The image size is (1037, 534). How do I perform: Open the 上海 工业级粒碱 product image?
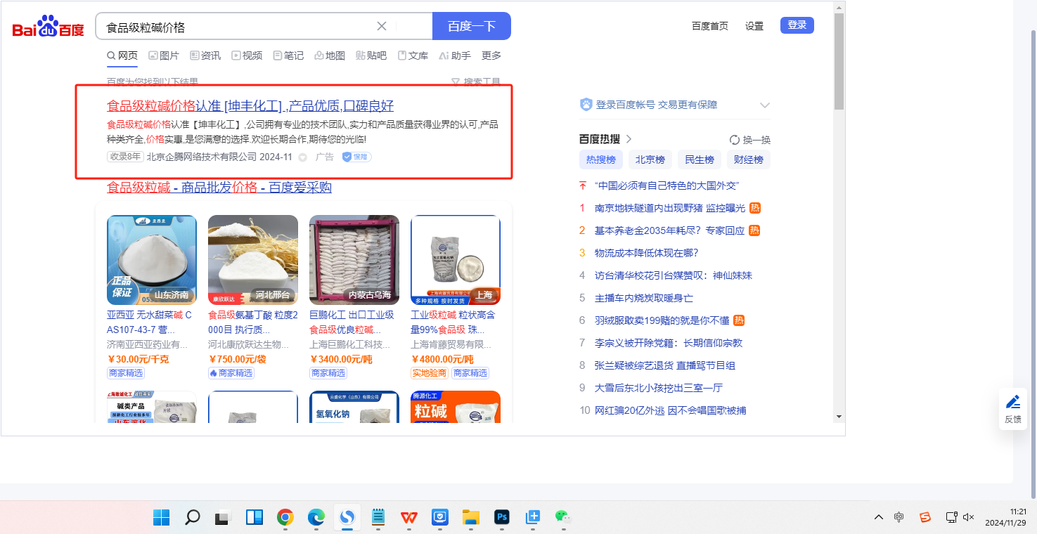pyautogui.click(x=456, y=260)
